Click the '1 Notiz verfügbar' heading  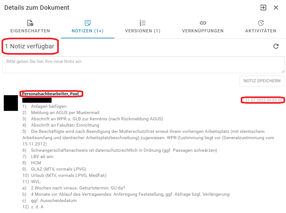click(30, 46)
